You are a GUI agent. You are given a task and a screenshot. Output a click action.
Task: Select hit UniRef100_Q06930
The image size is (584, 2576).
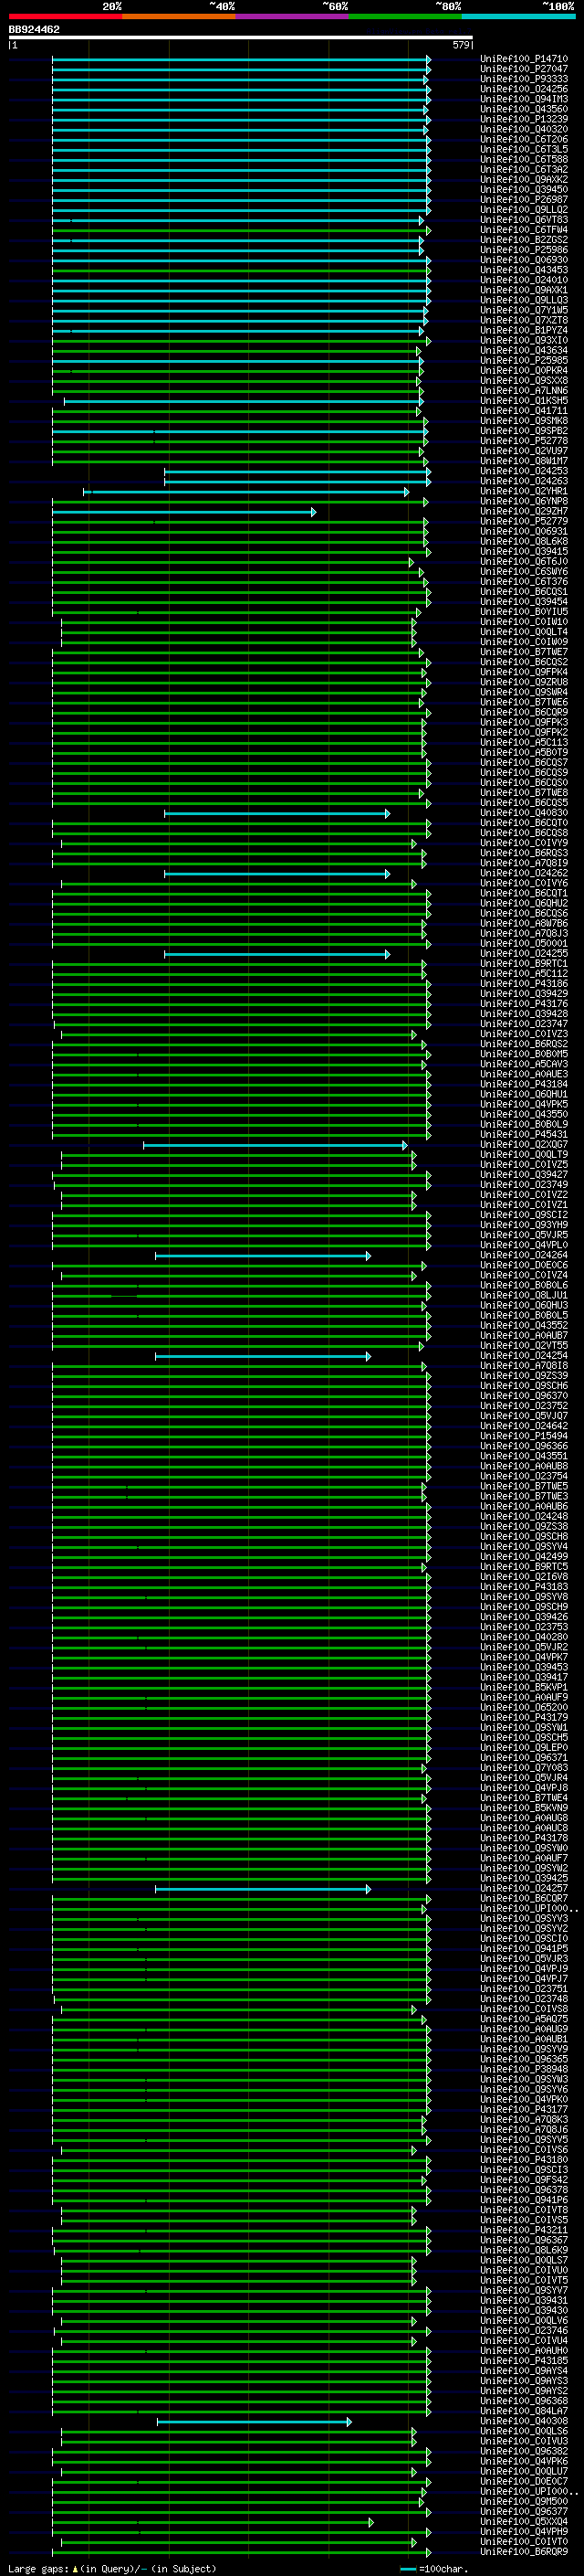523,260
